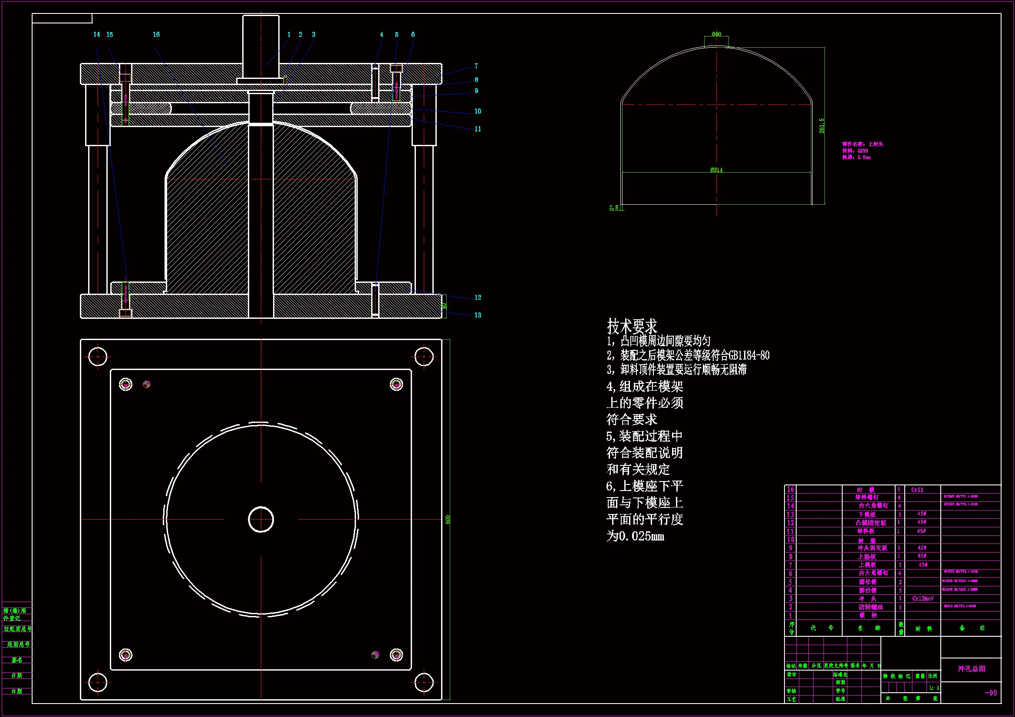Select the 261.5 height dimension

pyautogui.click(x=821, y=125)
